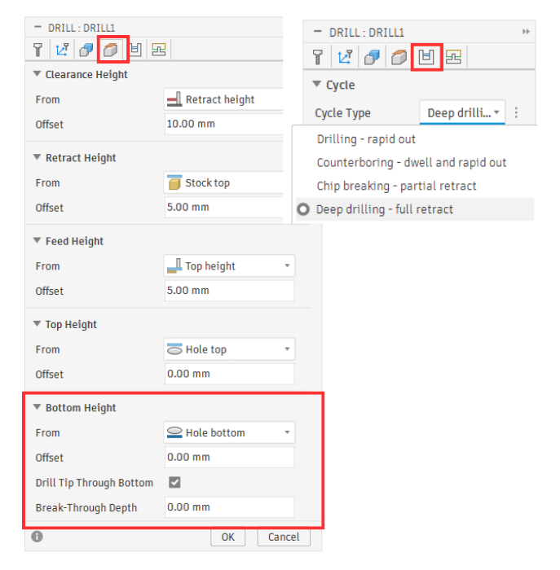This screenshot has width=560, height=570.
Task: Open the Tool tab in right DRILL panel
Action: click(318, 57)
